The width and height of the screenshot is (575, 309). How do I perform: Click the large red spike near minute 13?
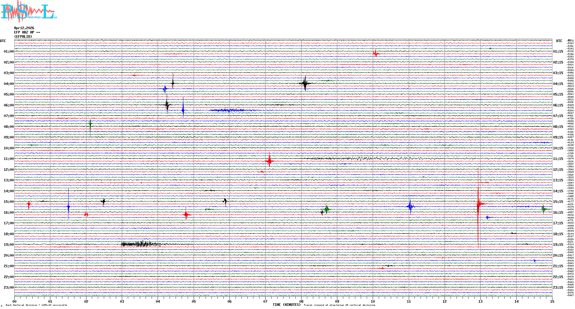coord(478,204)
